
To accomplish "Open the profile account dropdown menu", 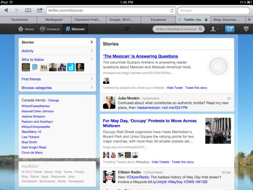I will [214, 29].
